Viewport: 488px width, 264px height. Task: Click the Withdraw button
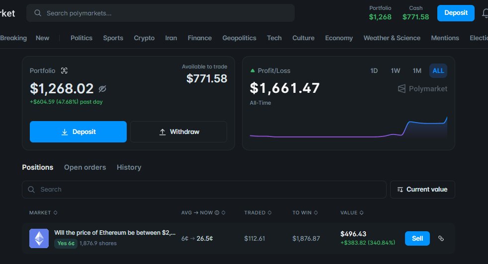(178, 132)
